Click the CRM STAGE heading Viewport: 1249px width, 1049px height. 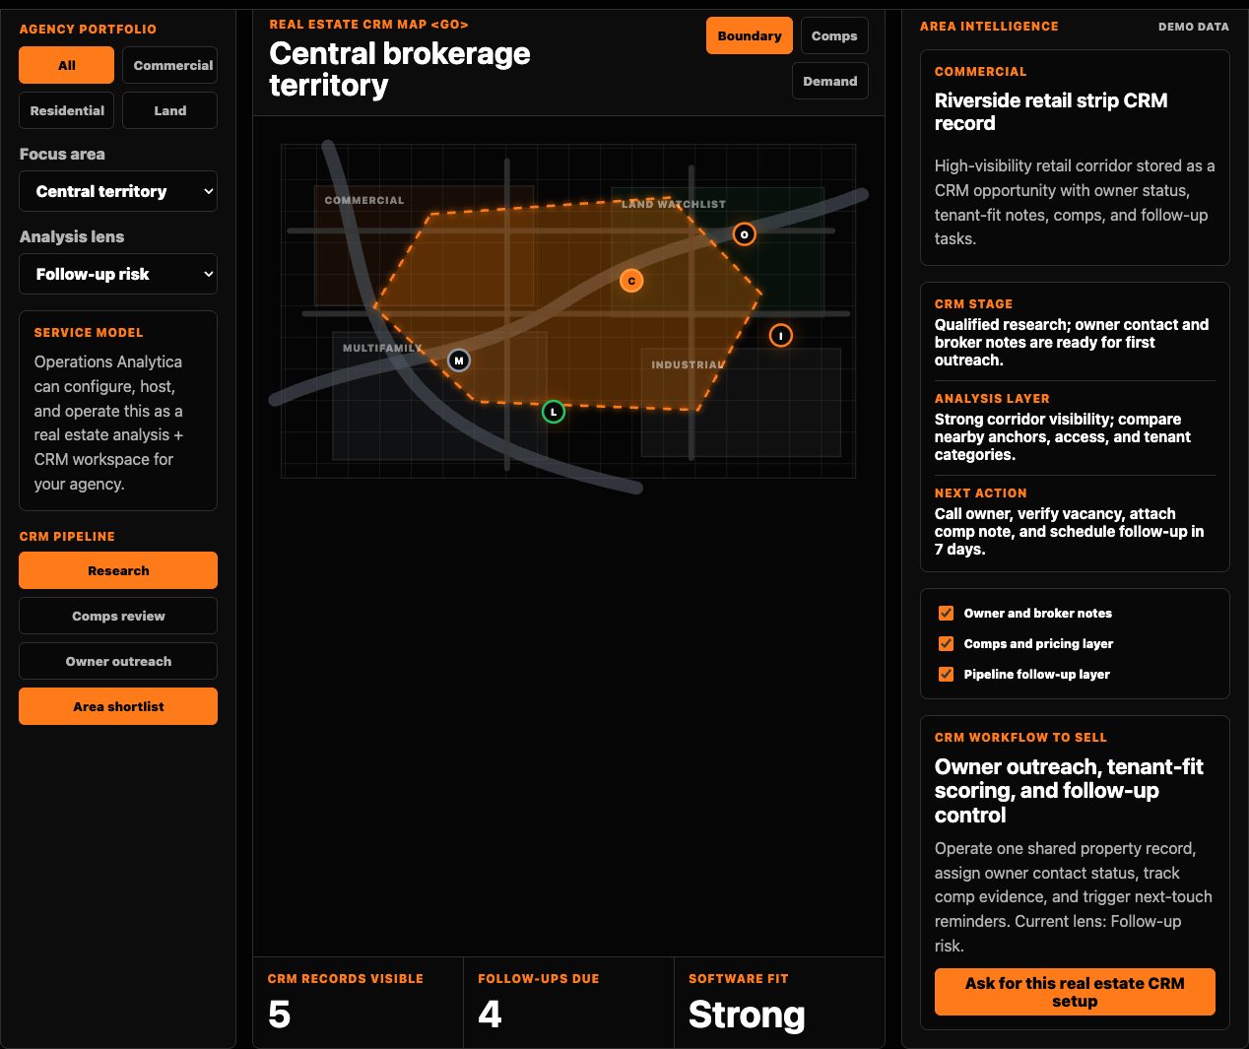973,304
